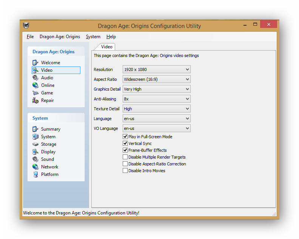
Task: Click the Game controller icon
Action: point(35,93)
